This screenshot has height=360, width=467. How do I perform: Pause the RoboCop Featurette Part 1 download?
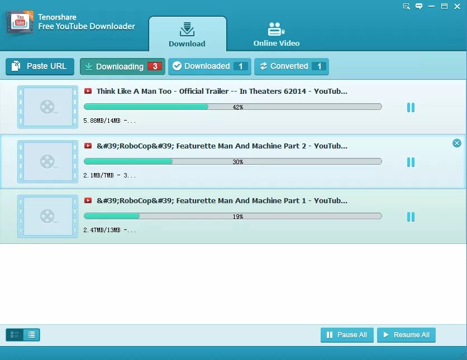pos(411,217)
